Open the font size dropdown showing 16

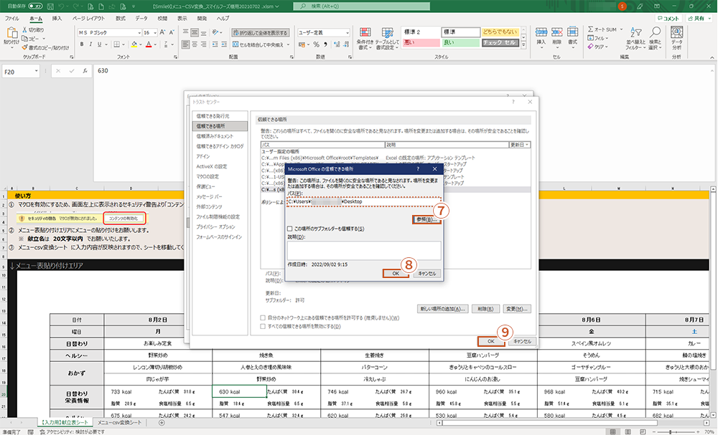click(x=154, y=32)
